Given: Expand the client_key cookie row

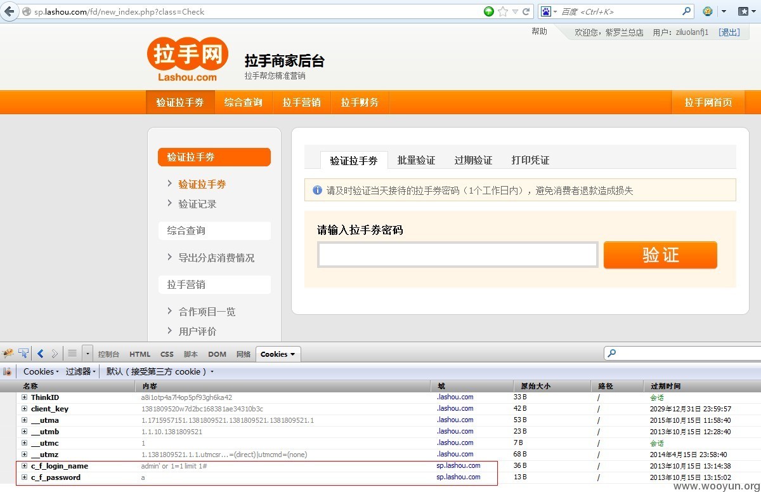Looking at the screenshot, I should 25,409.
